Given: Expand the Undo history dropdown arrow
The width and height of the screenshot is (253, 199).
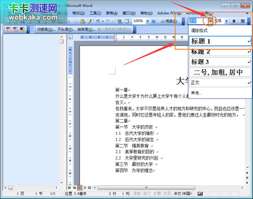Looking at the screenshot, I should [x=103, y=21].
